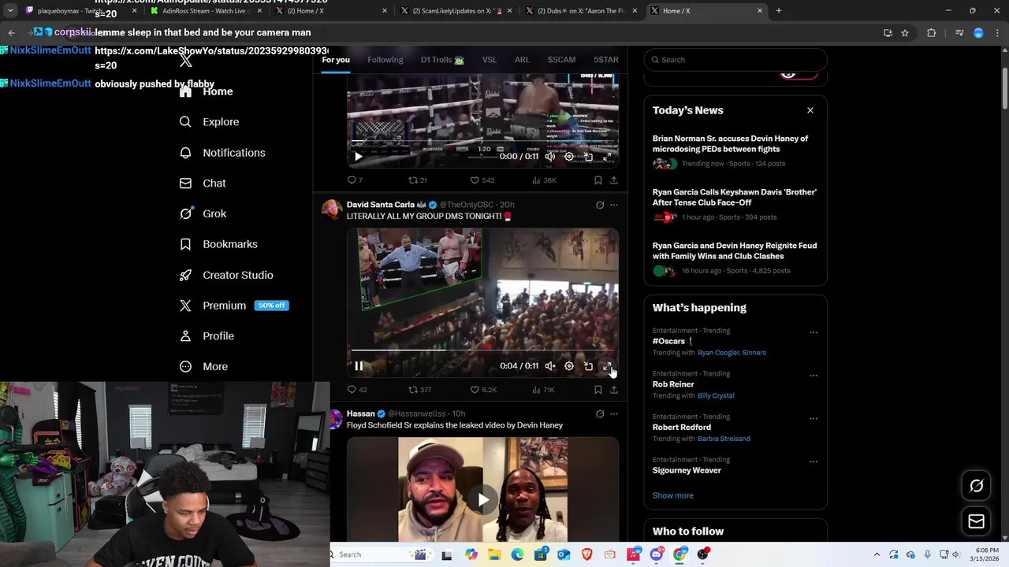Toggle picture-in-picture on David Santa Carla video

[588, 366]
